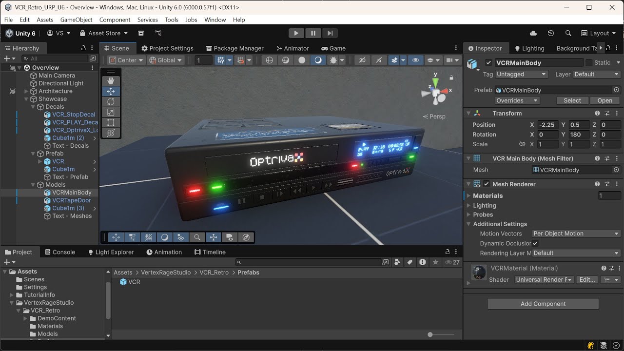This screenshot has width=624, height=351.
Task: Click the search tool magnifier in overlay bar
Action: pos(197,237)
